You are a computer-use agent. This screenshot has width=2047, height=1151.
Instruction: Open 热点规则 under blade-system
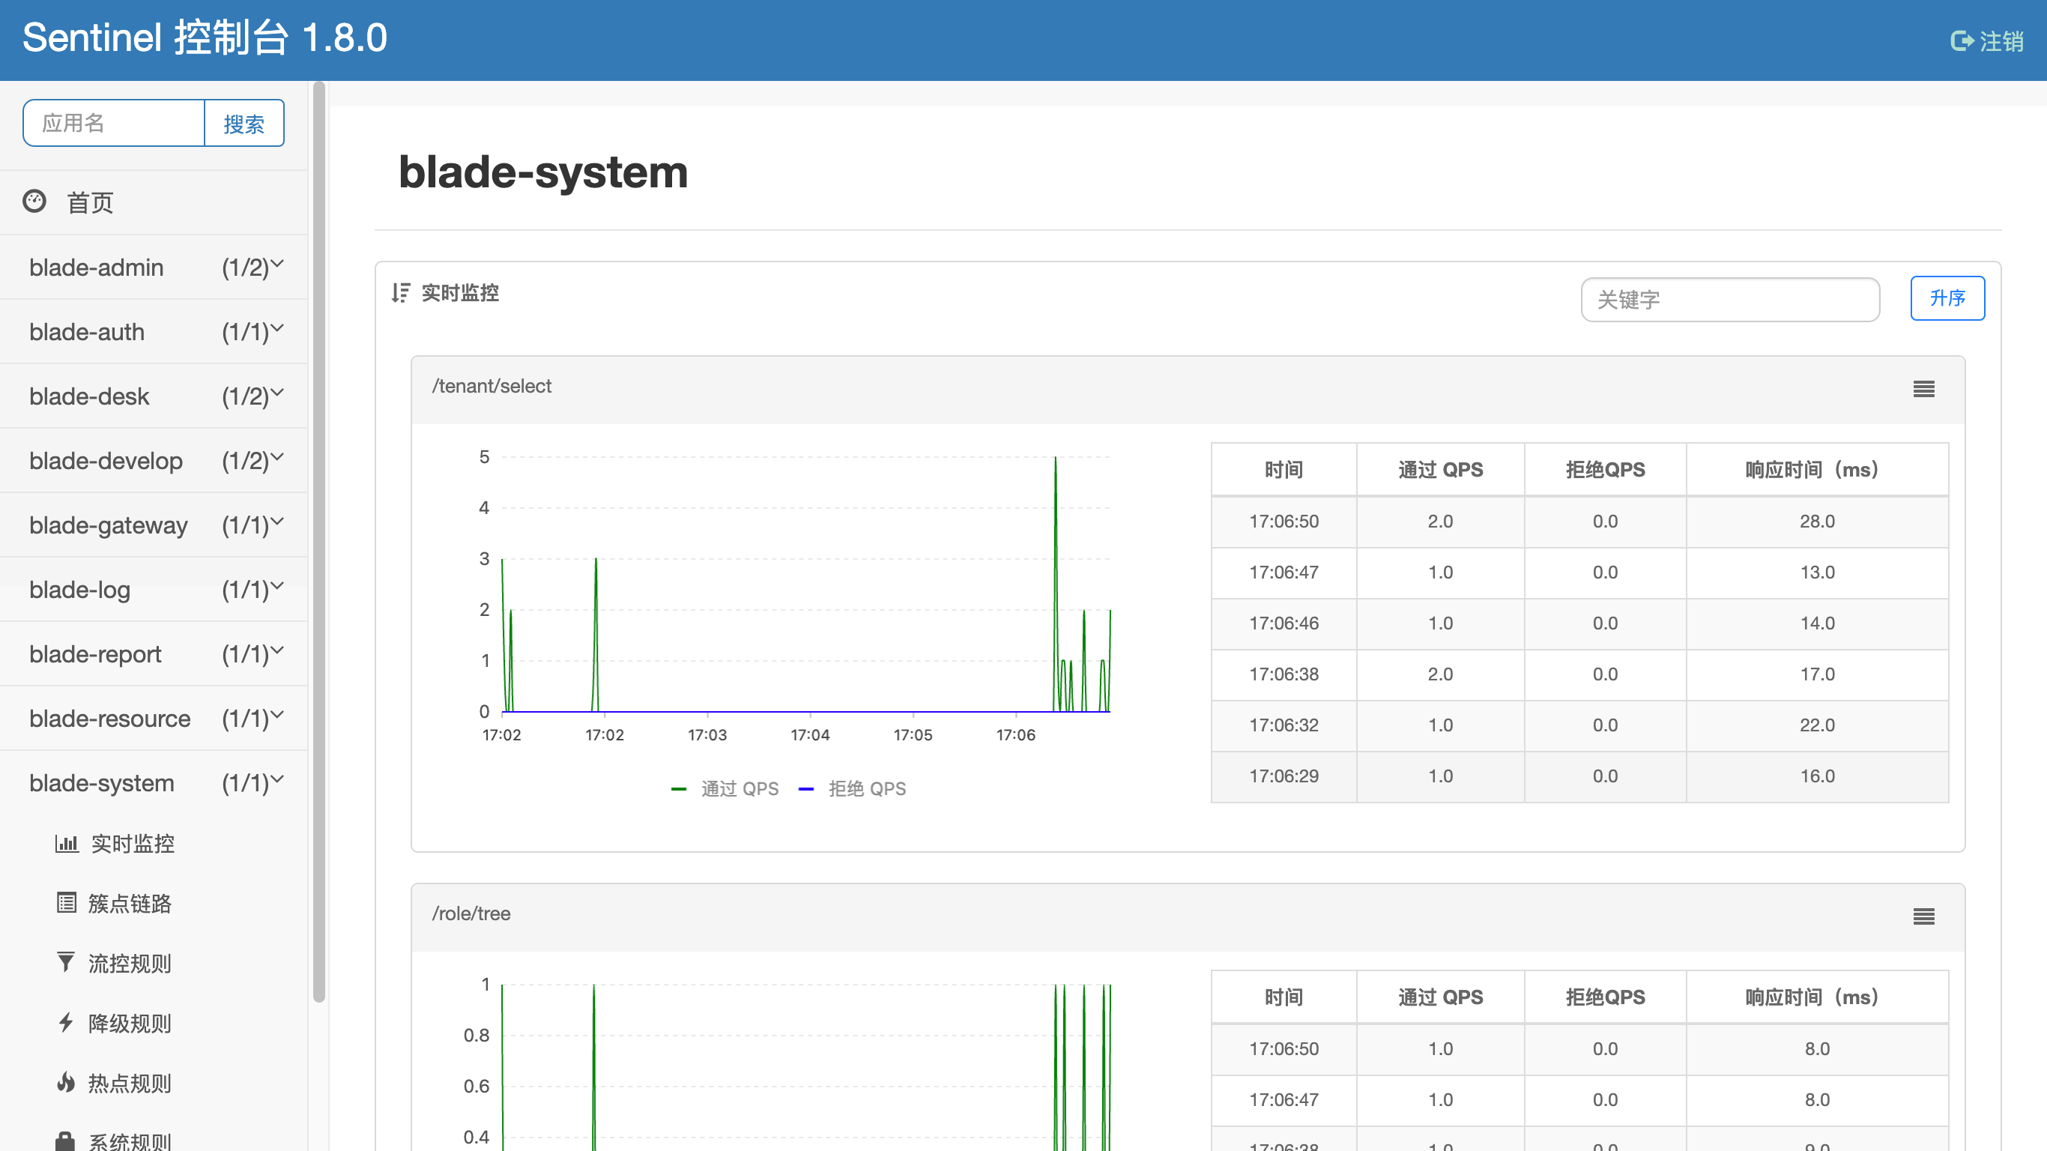click(130, 1083)
